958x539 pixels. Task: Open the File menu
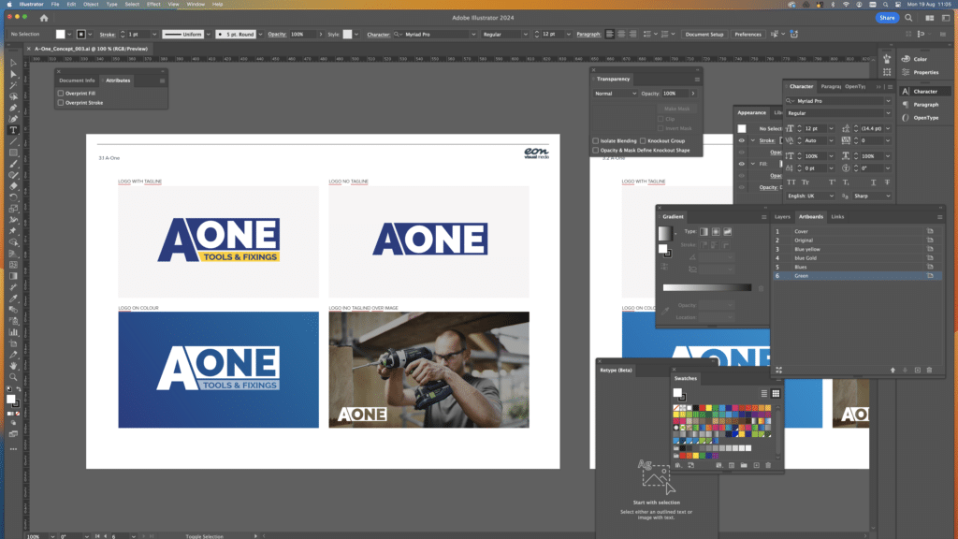pyautogui.click(x=55, y=5)
